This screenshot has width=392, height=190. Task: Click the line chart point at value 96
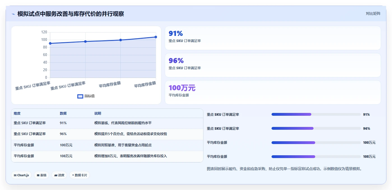85,41
